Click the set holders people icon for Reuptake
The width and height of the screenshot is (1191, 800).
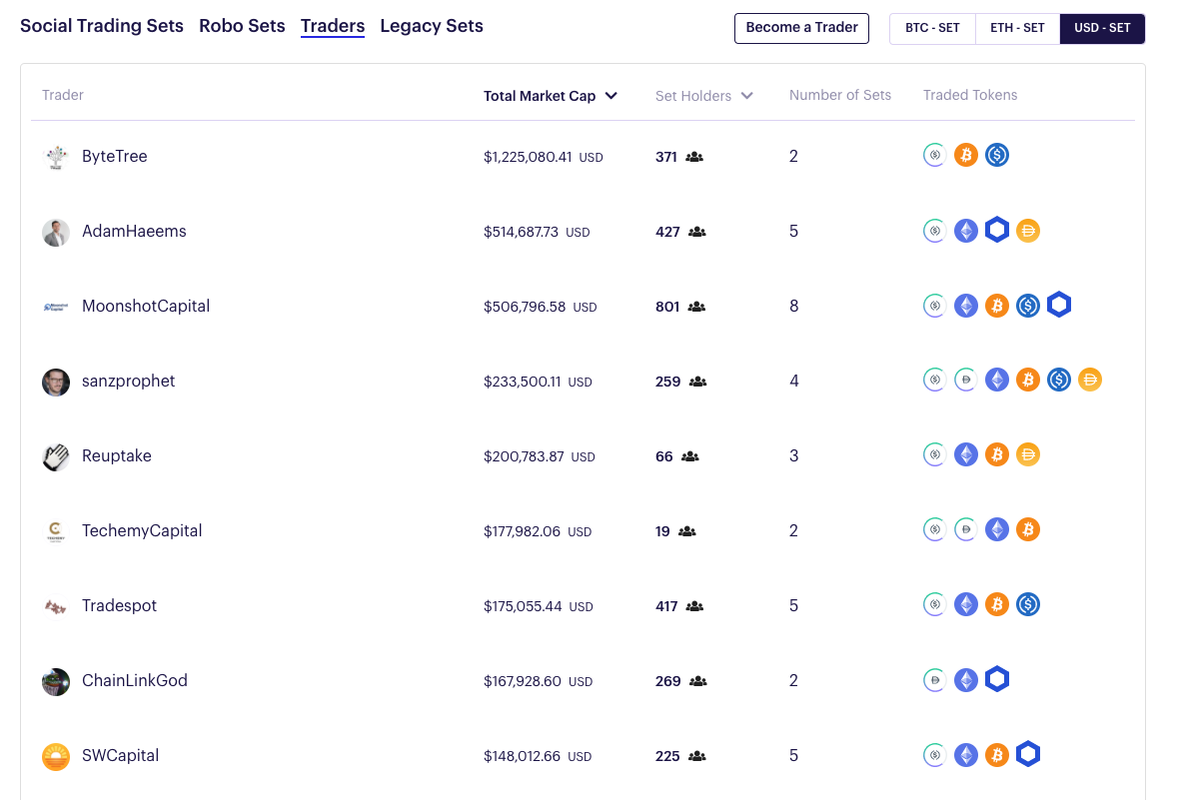coord(689,456)
